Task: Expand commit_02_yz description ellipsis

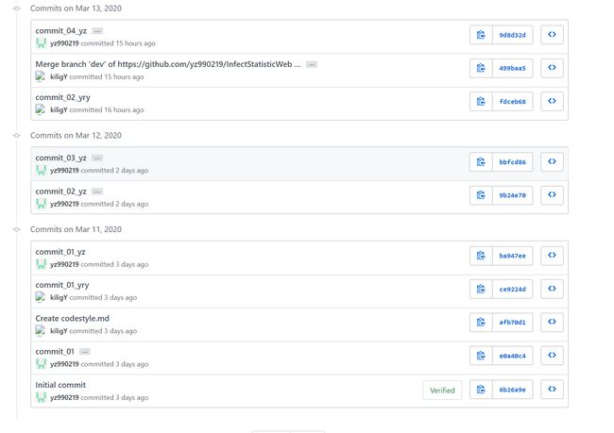Action: [97, 192]
